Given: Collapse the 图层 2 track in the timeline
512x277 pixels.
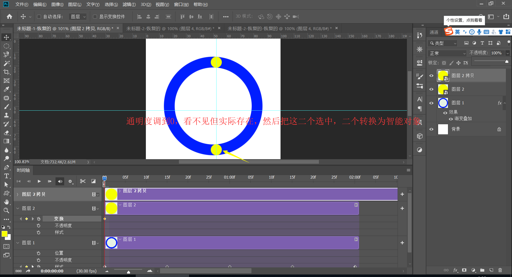Looking at the screenshot, I should (x=18, y=208).
